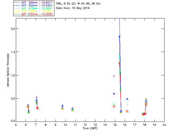The image size is (169, 135).
Task: Click the x-axis tick label "7"
Action: click(36, 125)
